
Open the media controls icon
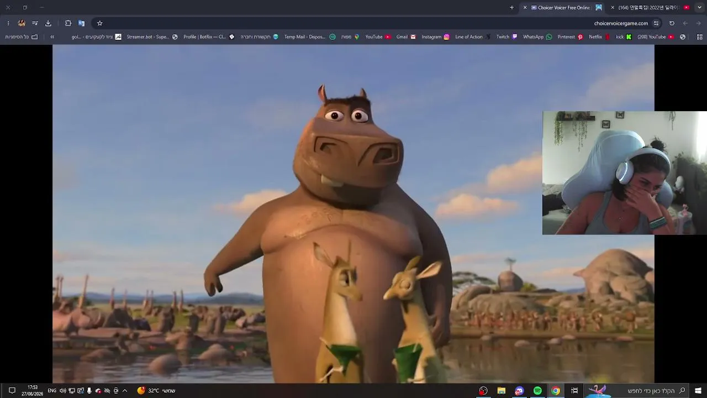35,23
